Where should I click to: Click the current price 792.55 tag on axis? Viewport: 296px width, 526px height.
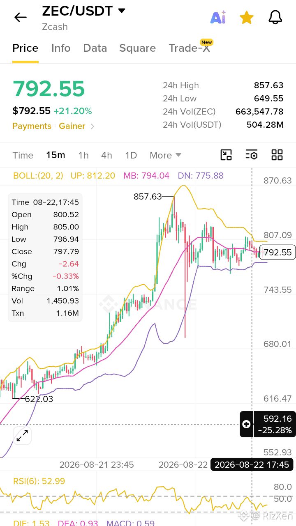pyautogui.click(x=277, y=252)
